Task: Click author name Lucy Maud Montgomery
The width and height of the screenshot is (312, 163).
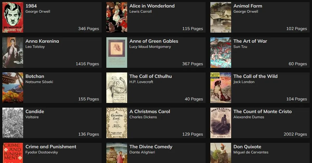Action: (150, 47)
